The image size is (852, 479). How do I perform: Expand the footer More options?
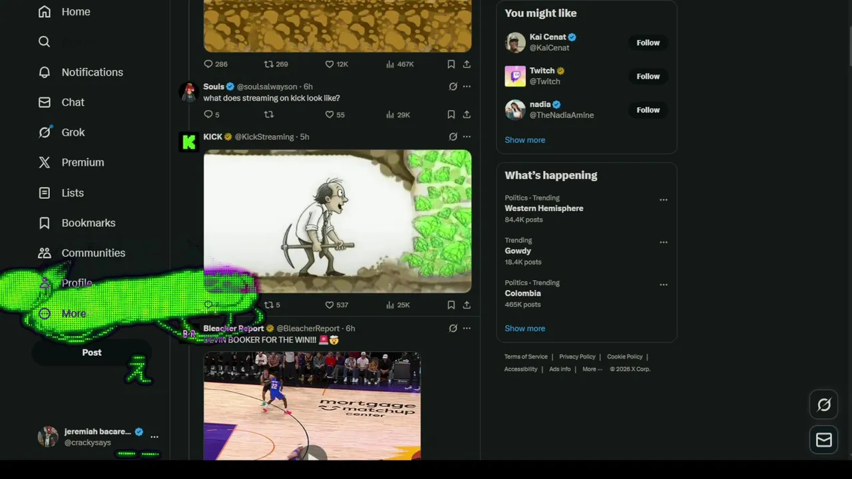(x=592, y=369)
